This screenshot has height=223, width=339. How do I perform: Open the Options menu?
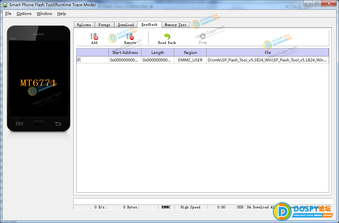(x=24, y=14)
